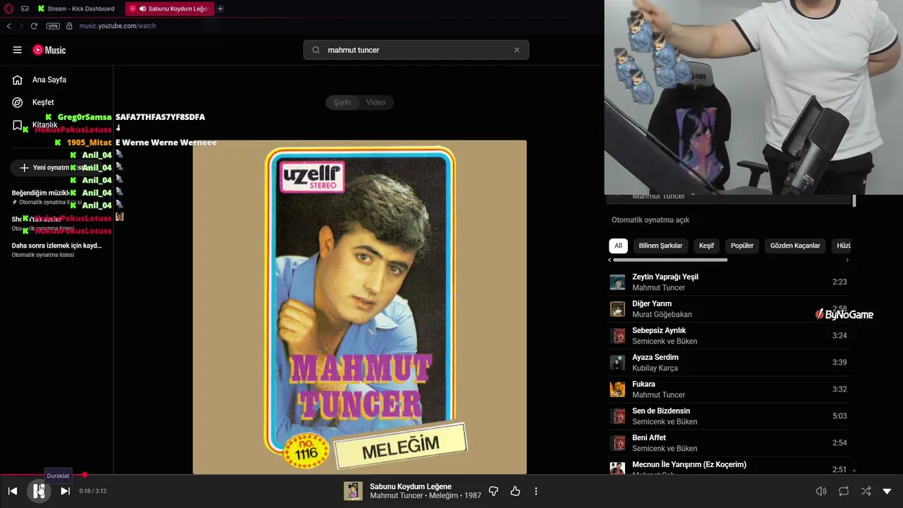Click the scroll-down chevron under queue
Screen dimensions: 903x508
854,470
